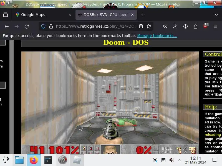
Task: Open the clipboard tray icon
Action: click(163, 160)
